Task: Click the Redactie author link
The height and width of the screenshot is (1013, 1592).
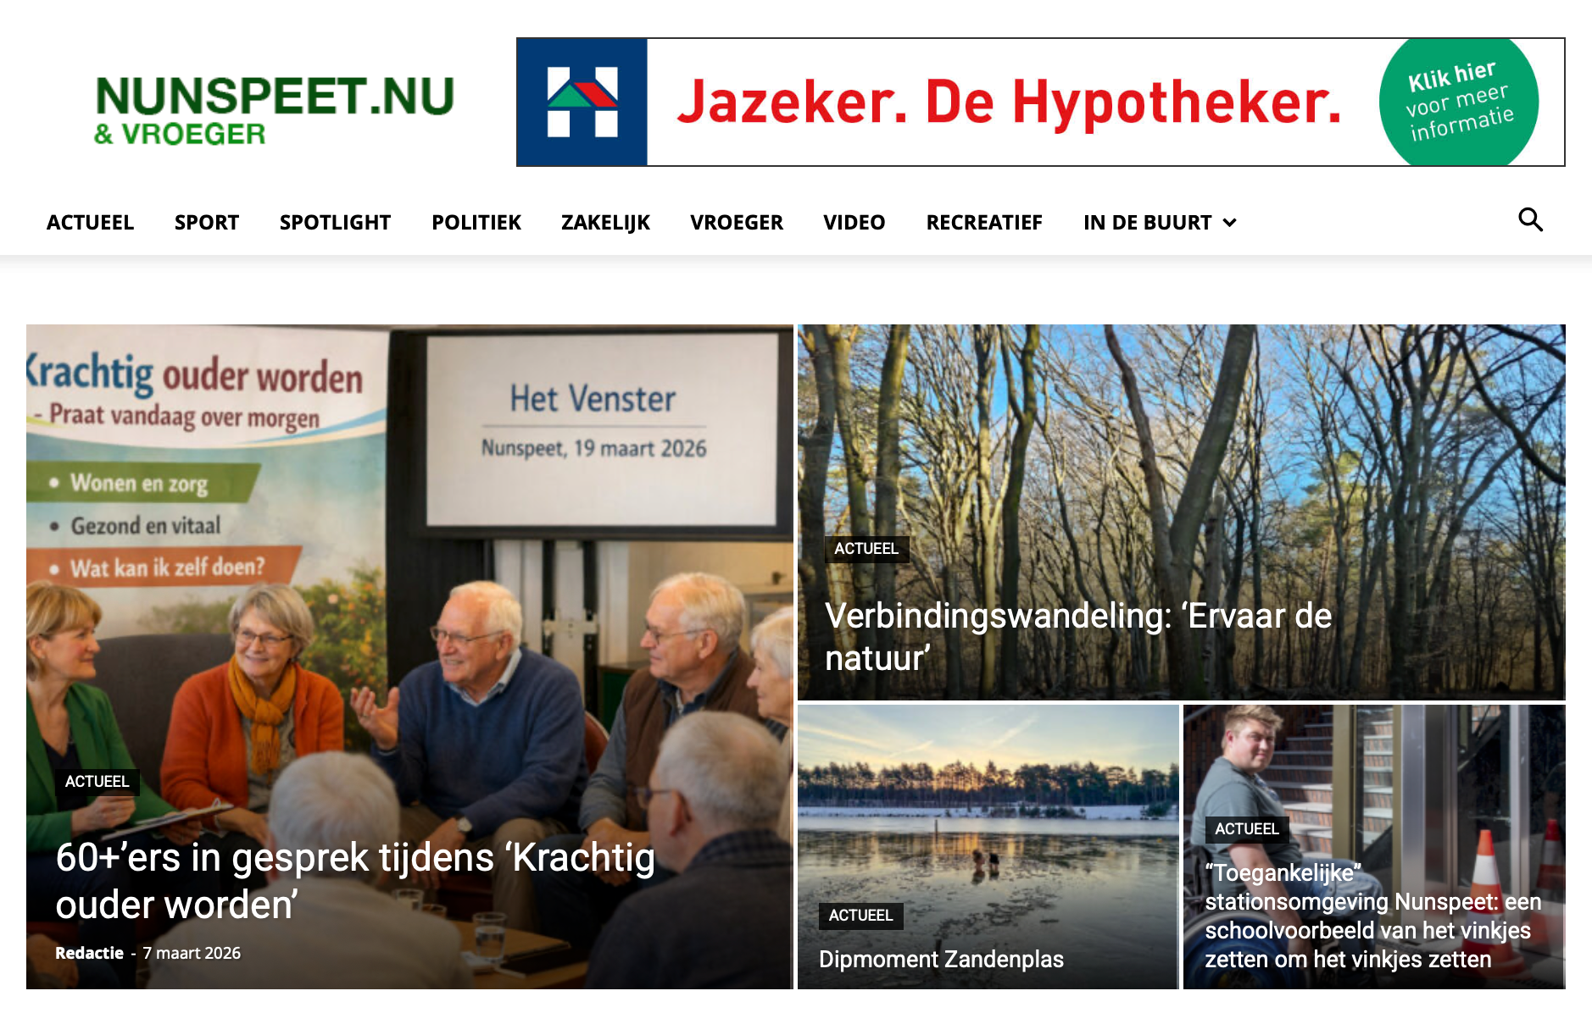Action: (x=89, y=953)
